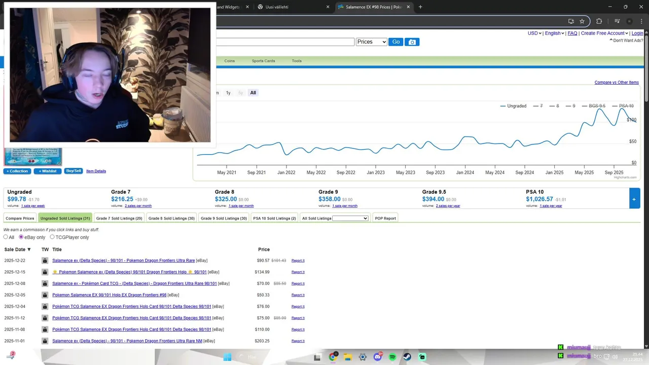
Task: Switch to Ungraded Sold Listings (31) tab
Action: [x=65, y=218]
